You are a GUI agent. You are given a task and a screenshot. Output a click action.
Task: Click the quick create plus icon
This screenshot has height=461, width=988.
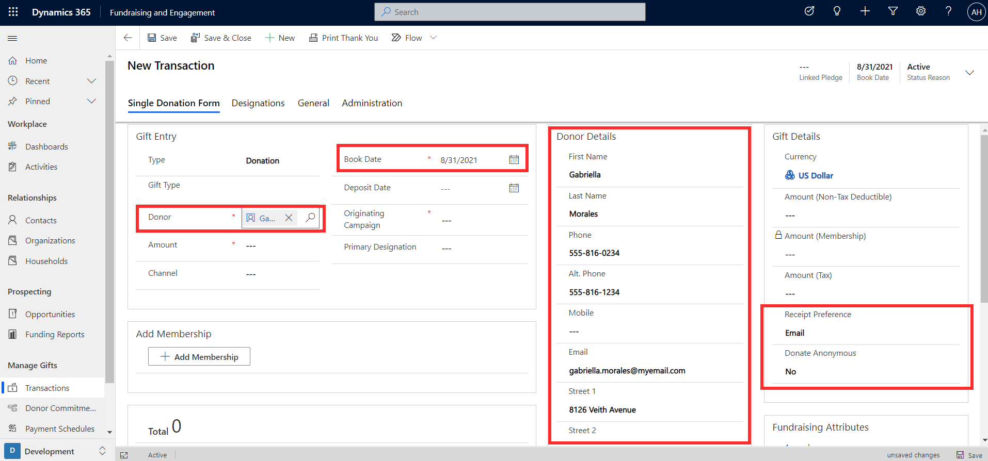865,11
